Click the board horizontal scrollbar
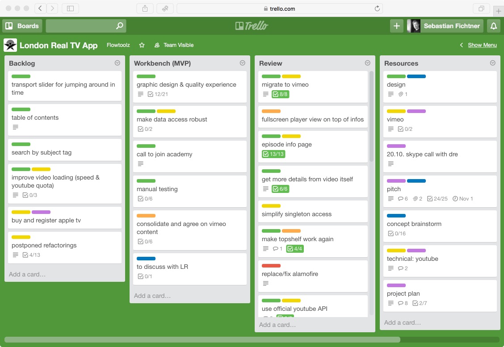Image resolution: width=504 pixels, height=347 pixels. (202, 339)
